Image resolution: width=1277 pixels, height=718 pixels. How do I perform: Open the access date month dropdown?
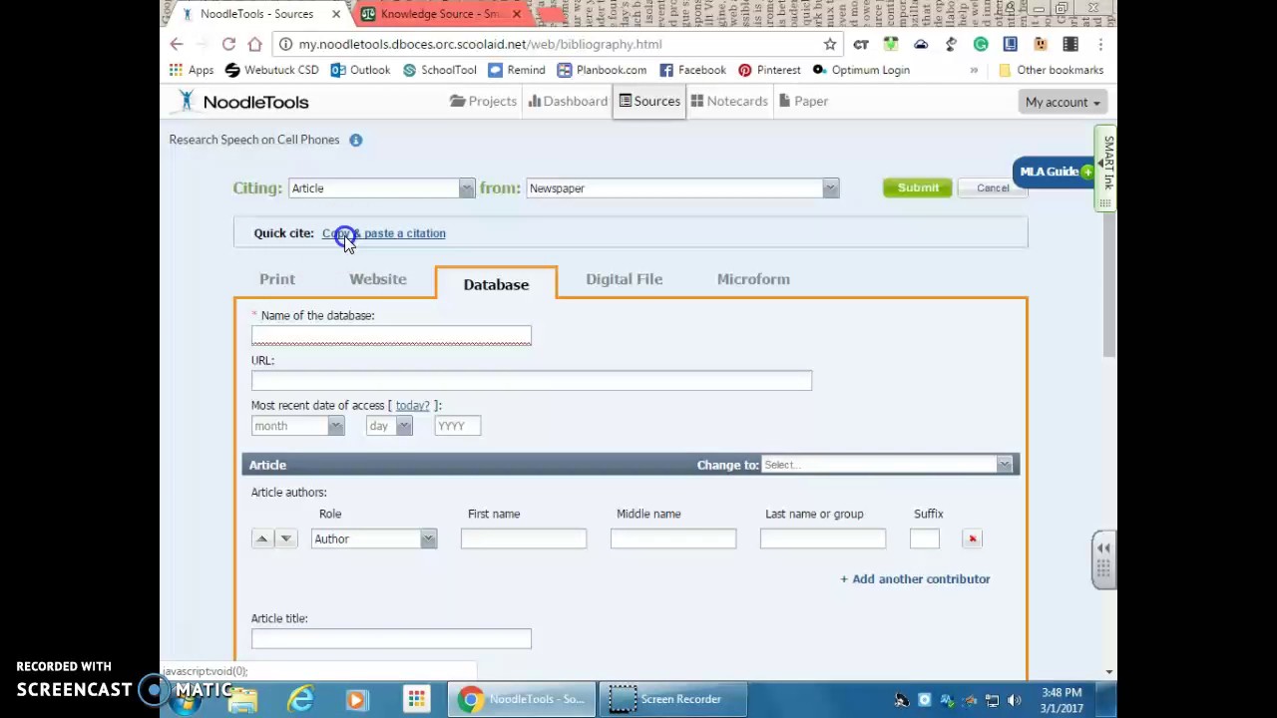(297, 426)
